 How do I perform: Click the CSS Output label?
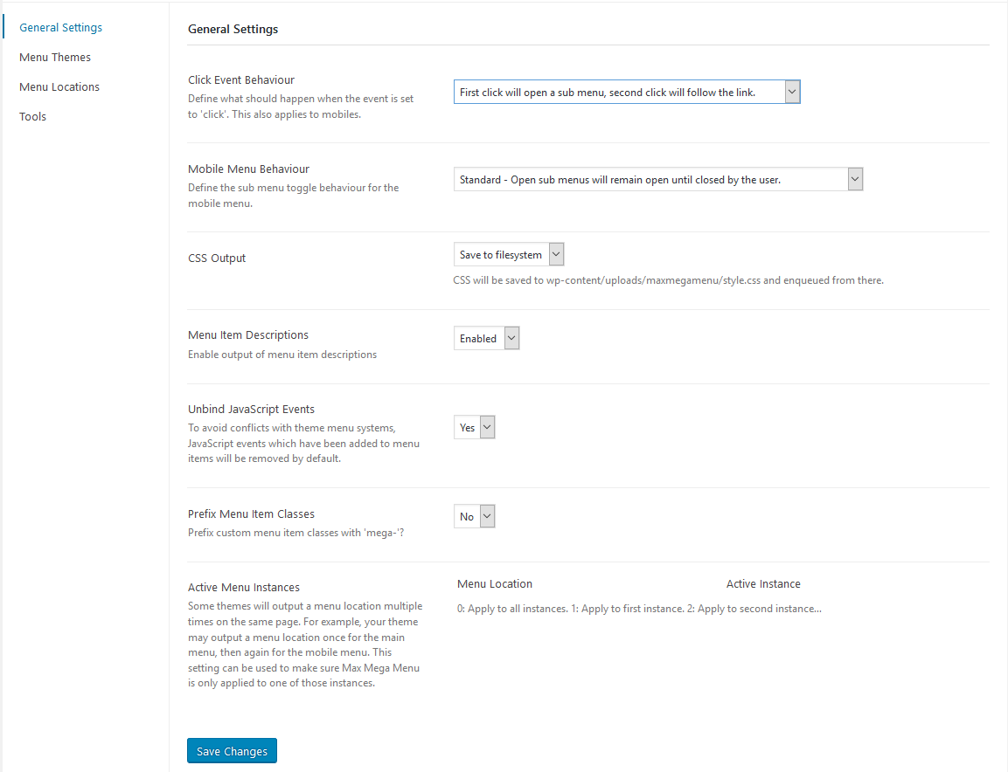(x=217, y=258)
